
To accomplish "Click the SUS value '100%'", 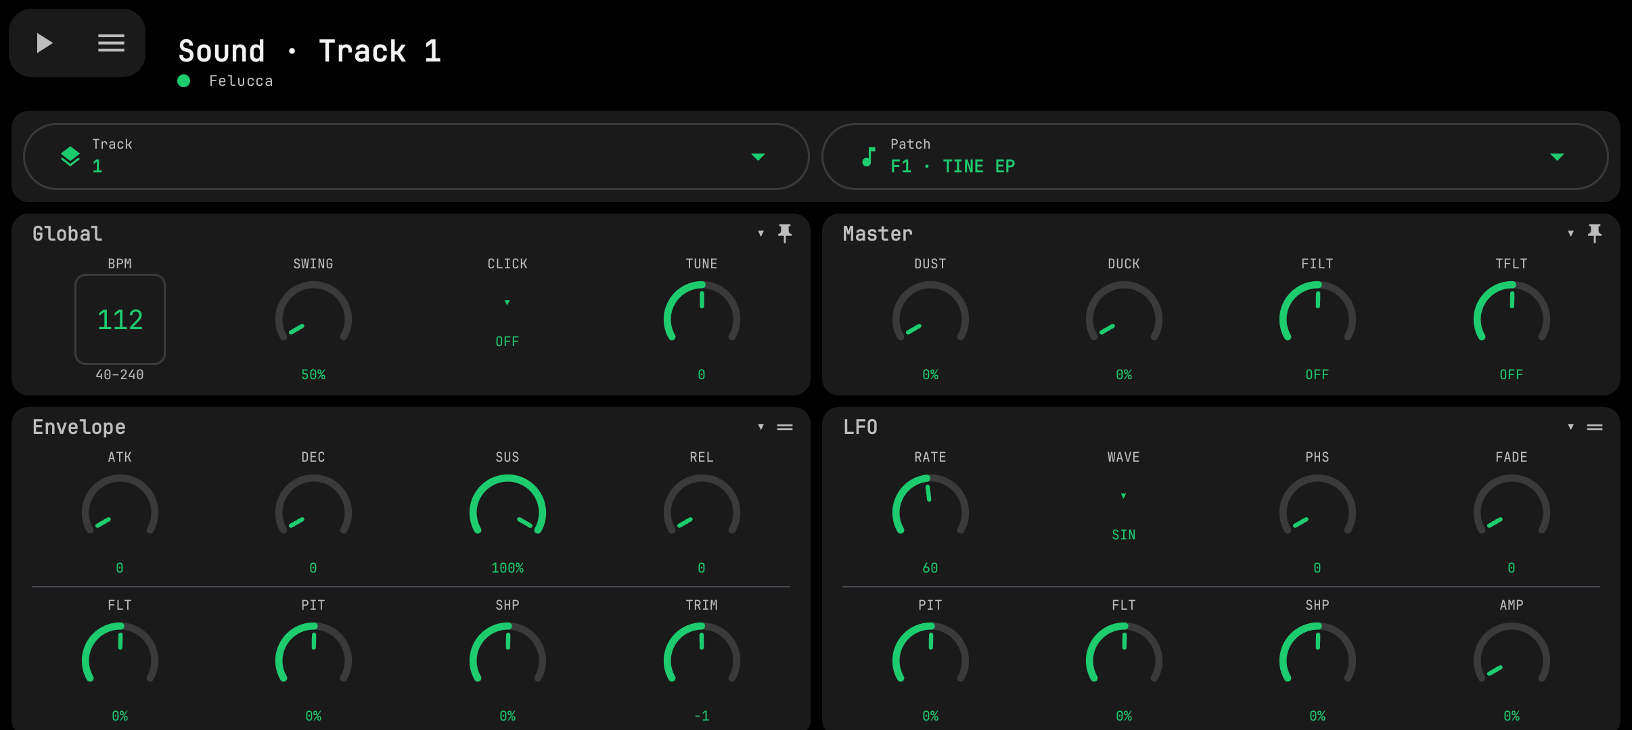I will [507, 568].
